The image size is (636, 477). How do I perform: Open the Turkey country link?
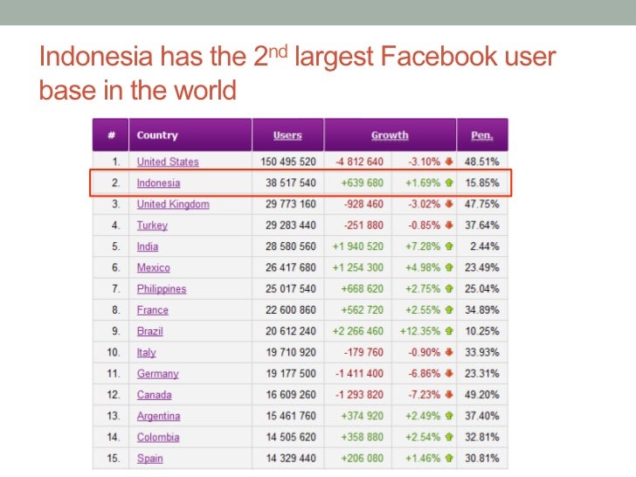coord(152,225)
